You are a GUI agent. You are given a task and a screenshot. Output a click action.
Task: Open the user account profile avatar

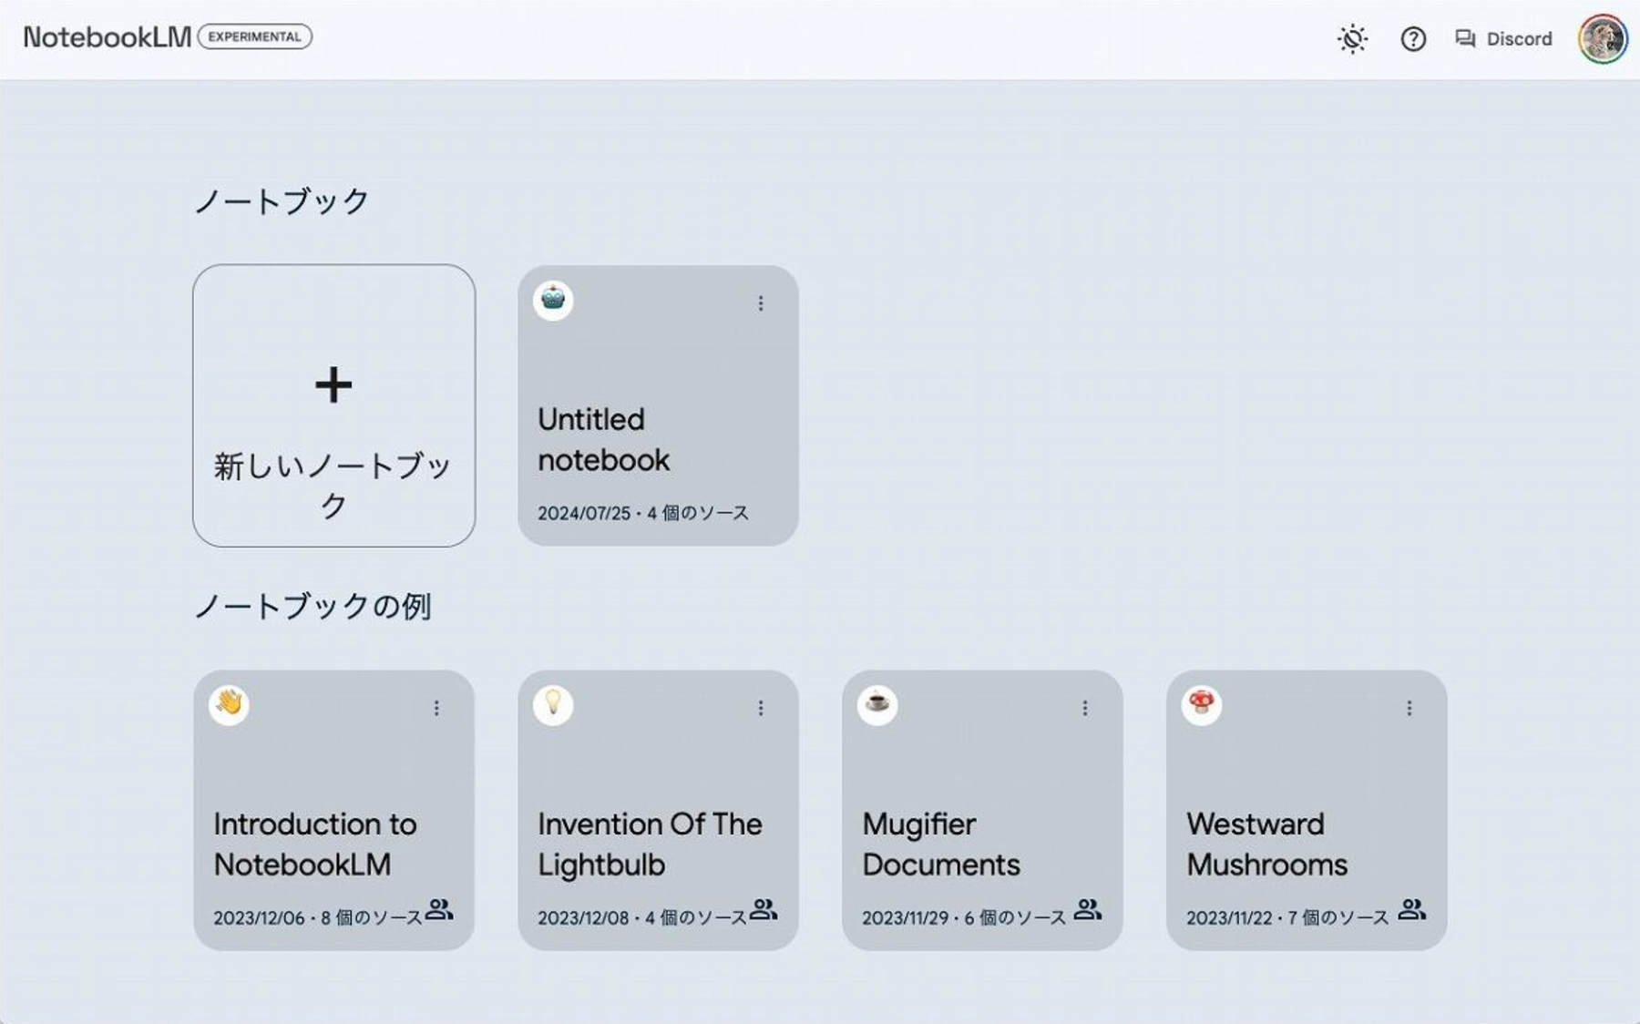coord(1603,39)
